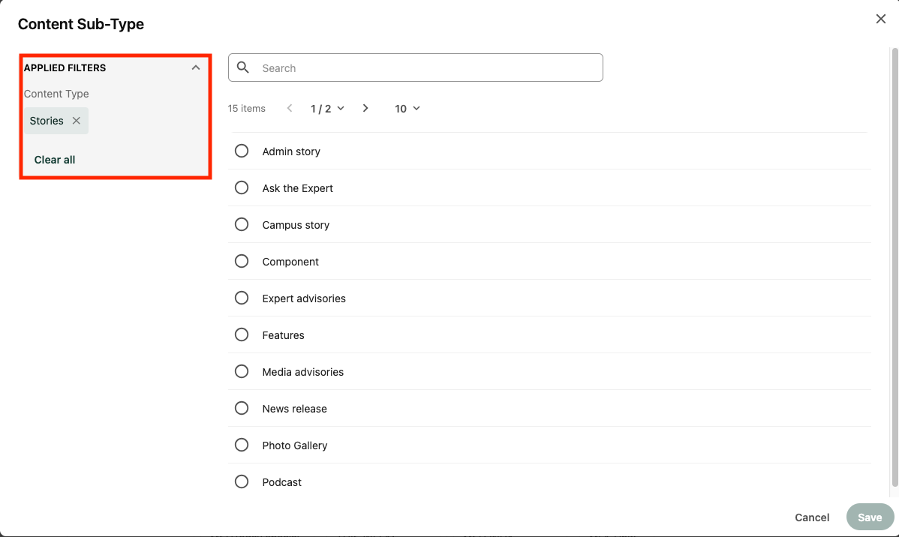Viewport: 899px width, 537px height.
Task: Go to the previous page of items
Action: click(x=290, y=108)
